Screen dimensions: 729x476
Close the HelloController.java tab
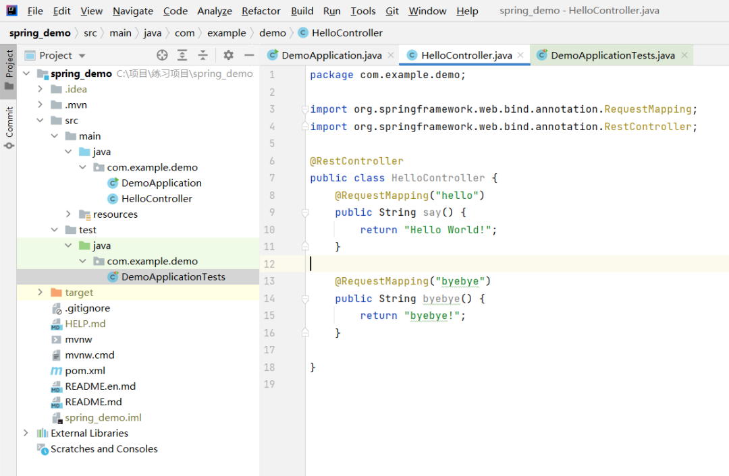[x=521, y=55]
